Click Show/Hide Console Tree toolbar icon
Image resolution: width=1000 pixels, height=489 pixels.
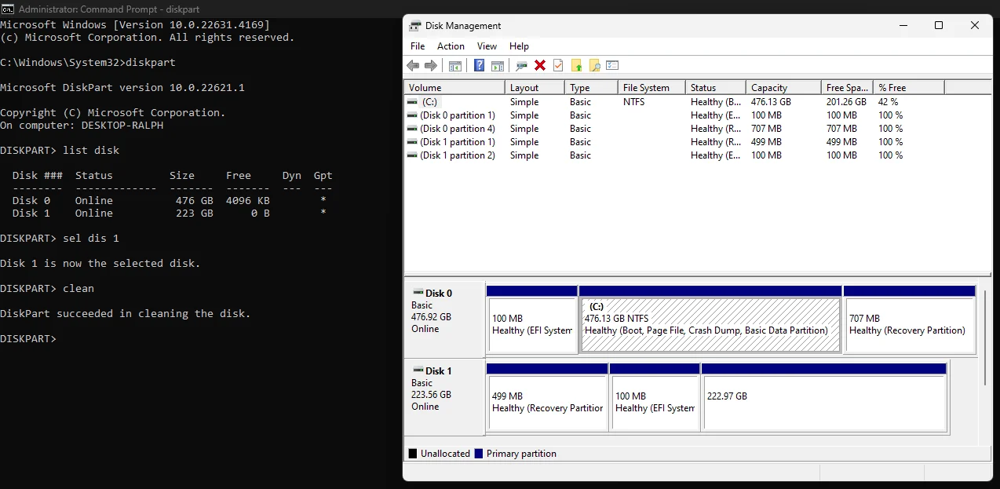[454, 66]
